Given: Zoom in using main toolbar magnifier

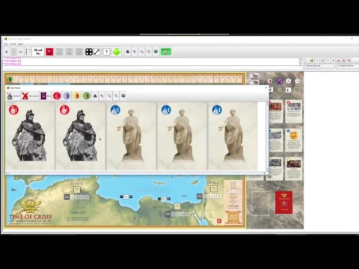Looking at the screenshot, I should [x=135, y=52].
